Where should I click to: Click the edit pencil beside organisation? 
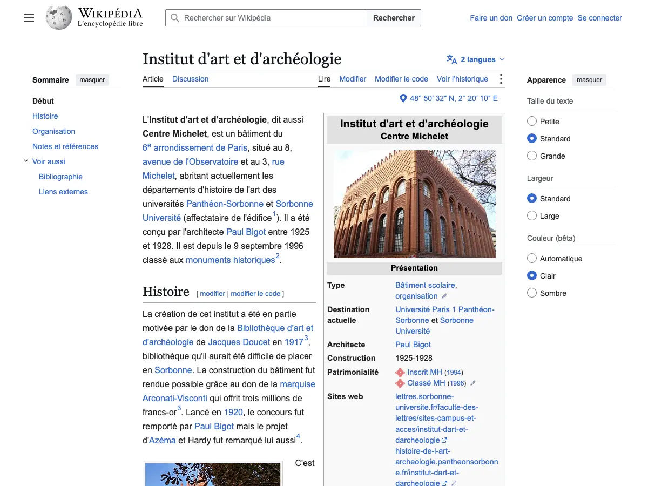(444, 296)
